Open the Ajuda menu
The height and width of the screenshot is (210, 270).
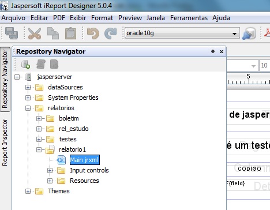point(221,18)
